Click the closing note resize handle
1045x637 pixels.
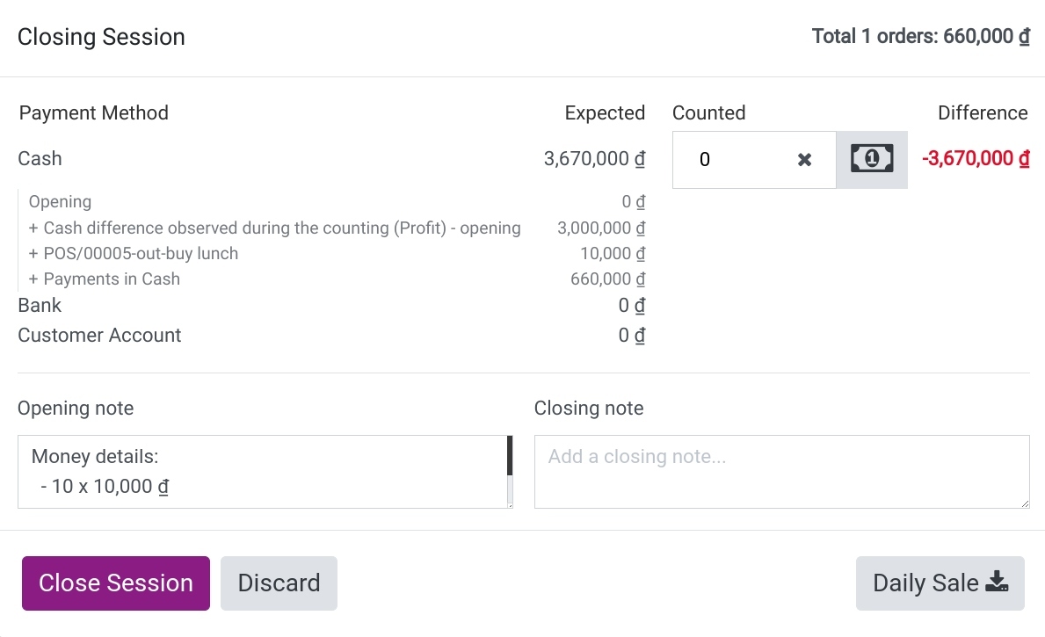point(1025,503)
